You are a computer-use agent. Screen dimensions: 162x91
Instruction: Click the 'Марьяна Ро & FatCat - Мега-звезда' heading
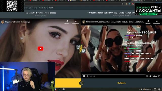coord(40,13)
